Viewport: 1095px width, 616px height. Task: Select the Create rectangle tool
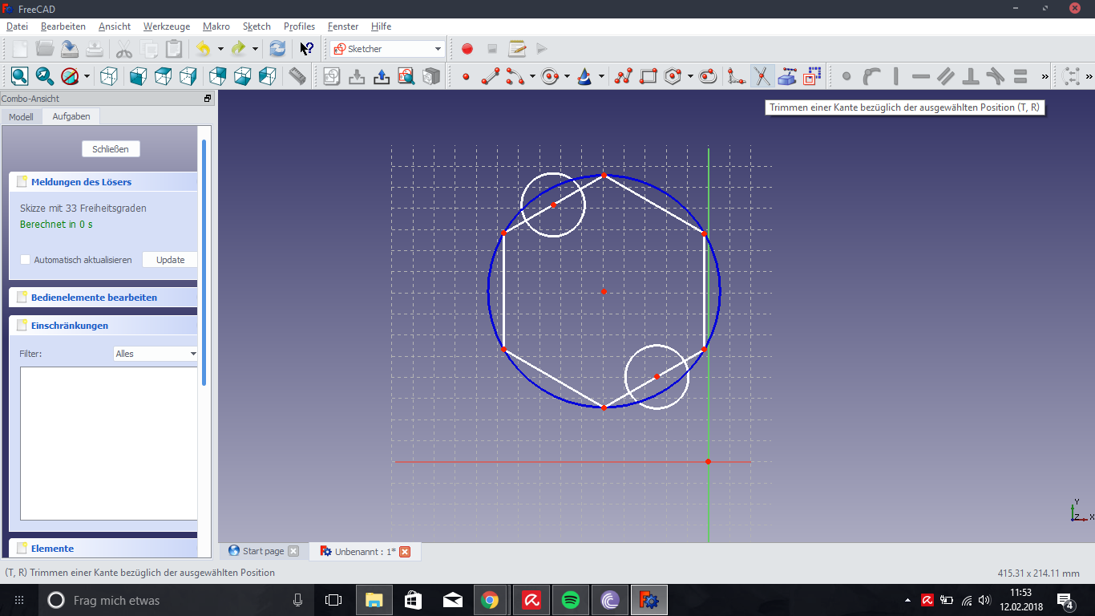[649, 76]
